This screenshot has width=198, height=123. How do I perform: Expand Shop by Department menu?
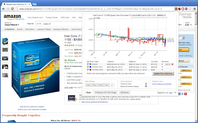[x=11, y=25]
